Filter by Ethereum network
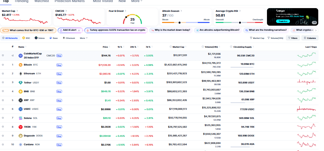Viewport: 324px width, 151px height. [x=69, y=38]
